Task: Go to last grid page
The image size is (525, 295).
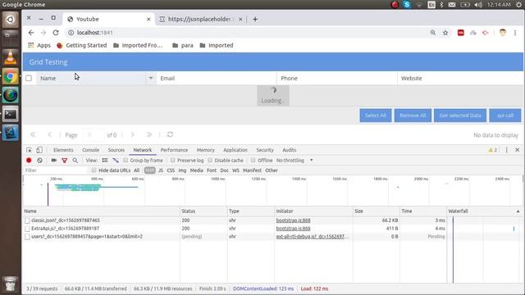Action: (149, 134)
